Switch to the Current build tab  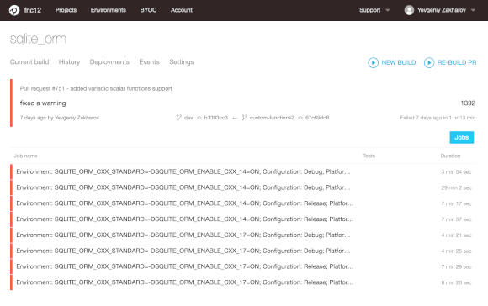(x=29, y=62)
